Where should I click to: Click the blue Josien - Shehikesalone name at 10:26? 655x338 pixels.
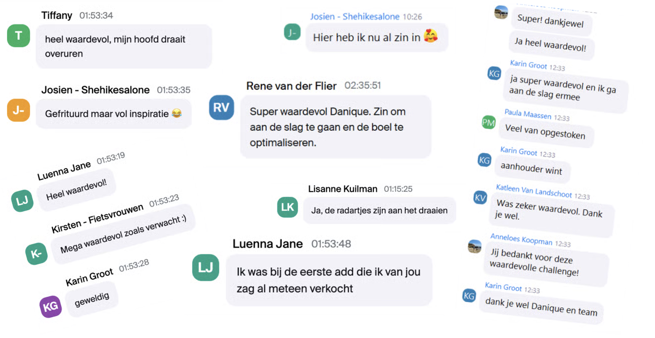pyautogui.click(x=354, y=16)
